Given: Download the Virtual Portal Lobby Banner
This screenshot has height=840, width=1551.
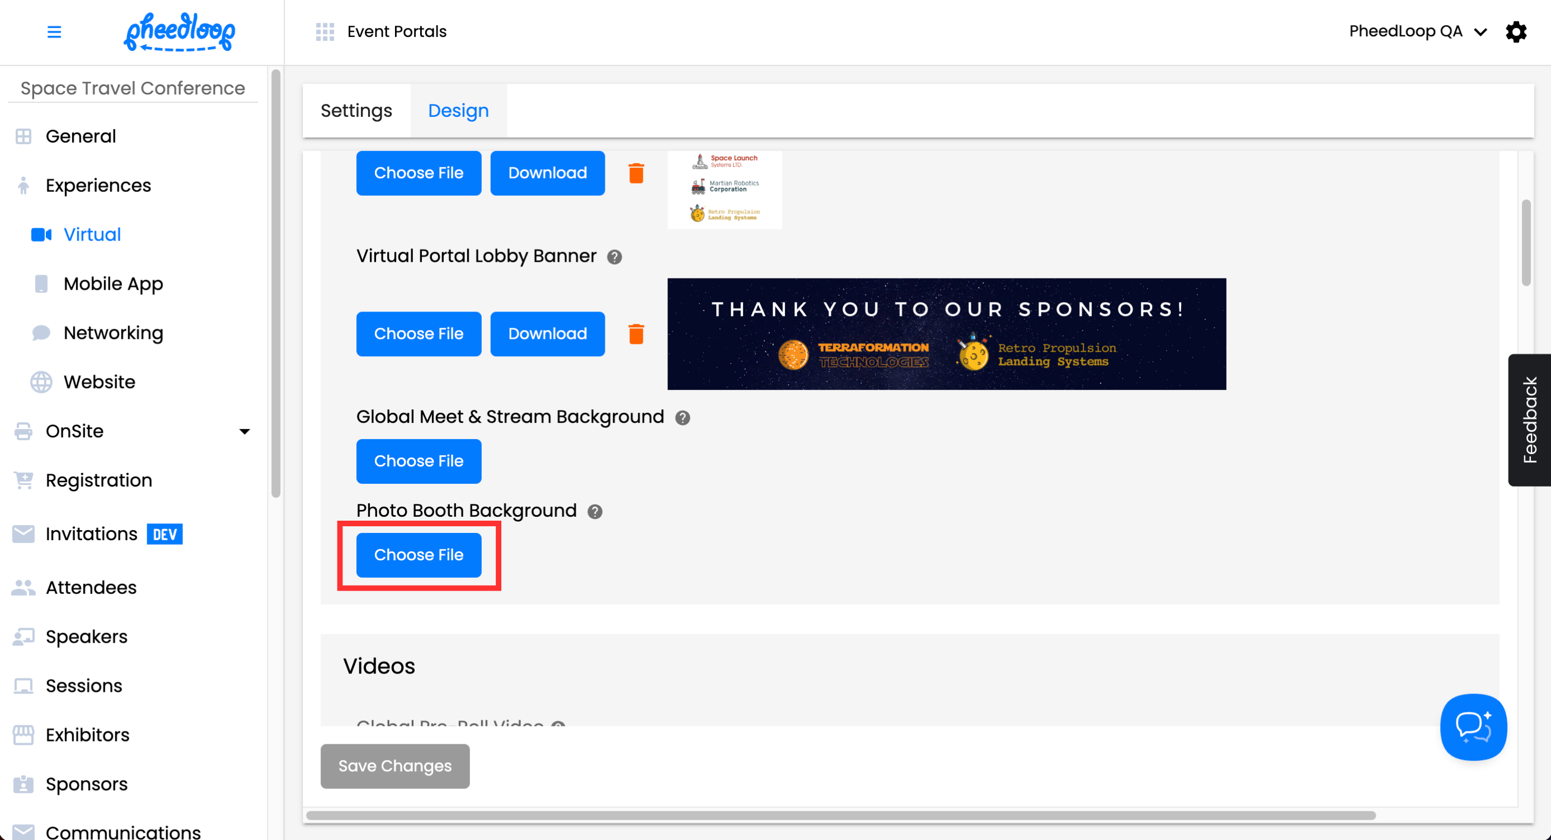Looking at the screenshot, I should click(x=547, y=334).
